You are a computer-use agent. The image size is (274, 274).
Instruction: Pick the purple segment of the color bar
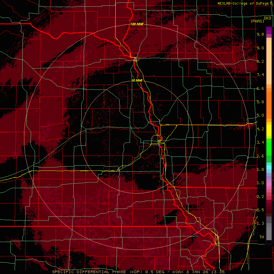point(269,30)
